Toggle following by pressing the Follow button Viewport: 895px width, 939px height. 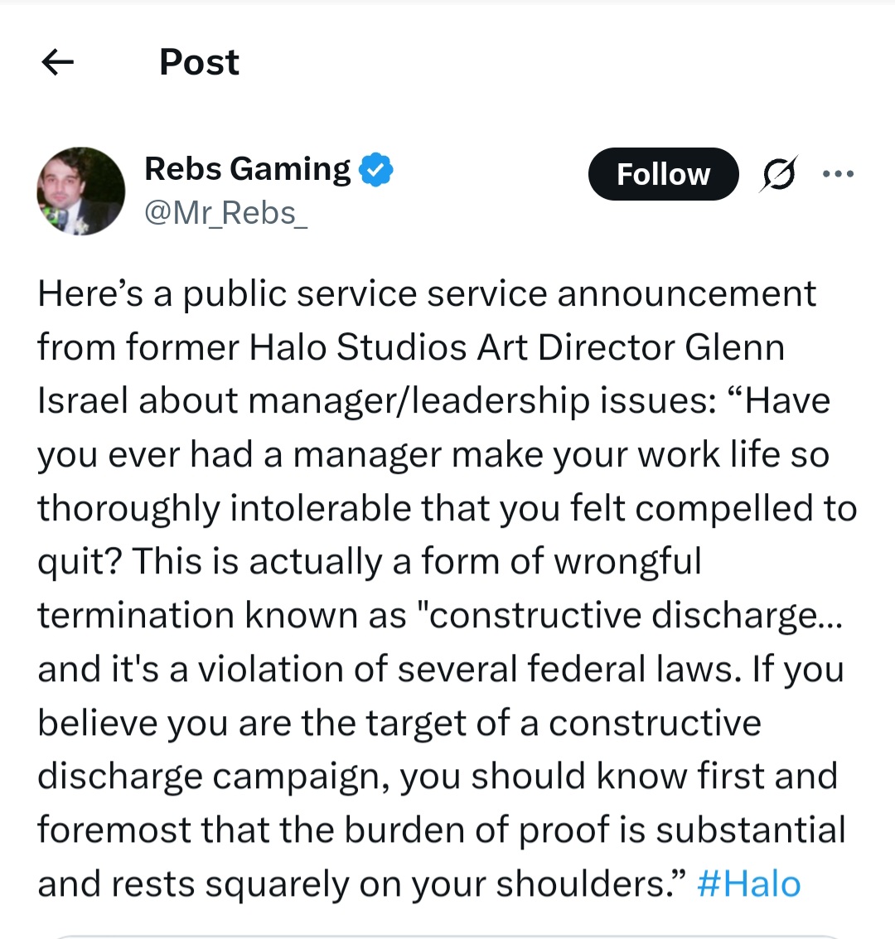point(662,173)
